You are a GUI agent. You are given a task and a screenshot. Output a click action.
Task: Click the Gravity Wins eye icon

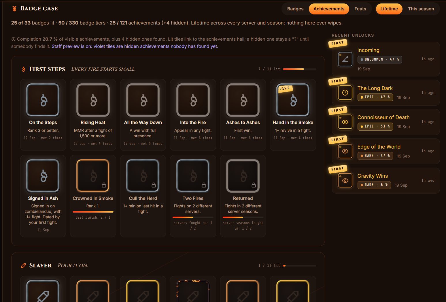(x=345, y=181)
